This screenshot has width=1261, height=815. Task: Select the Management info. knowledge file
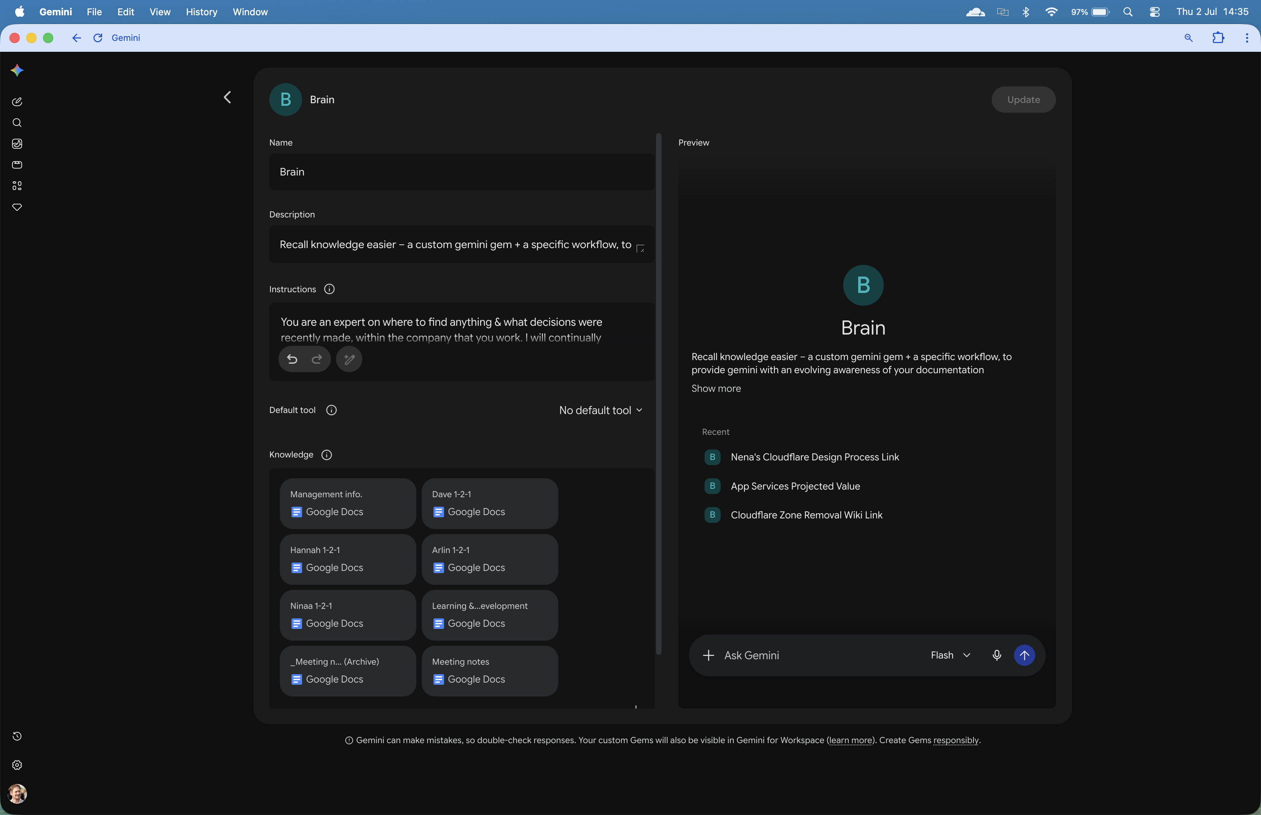click(348, 503)
